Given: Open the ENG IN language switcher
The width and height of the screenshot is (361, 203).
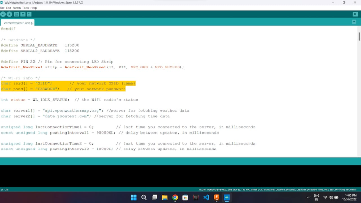Looking at the screenshot, I should [316, 198].
